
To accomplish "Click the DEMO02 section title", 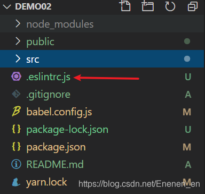I will point(33,6).
